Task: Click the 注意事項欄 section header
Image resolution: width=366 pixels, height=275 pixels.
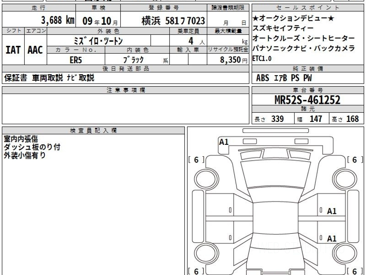Action: pyautogui.click(x=126, y=90)
